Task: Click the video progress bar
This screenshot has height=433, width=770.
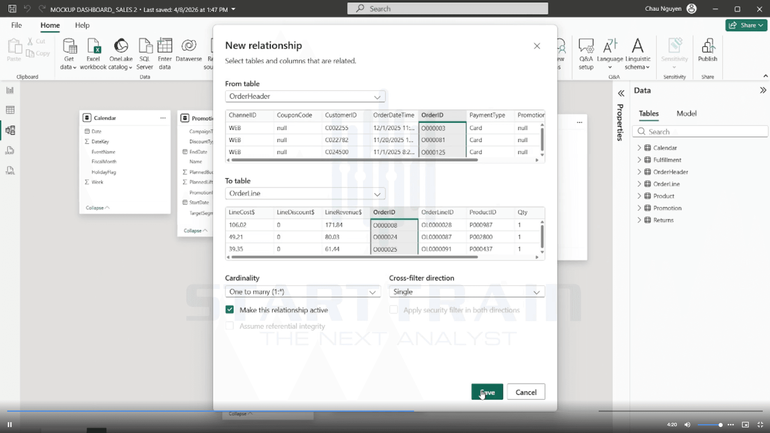Action: tap(384, 411)
